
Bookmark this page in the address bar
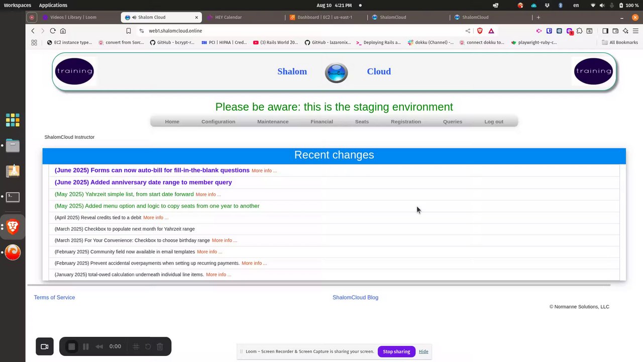(129, 31)
